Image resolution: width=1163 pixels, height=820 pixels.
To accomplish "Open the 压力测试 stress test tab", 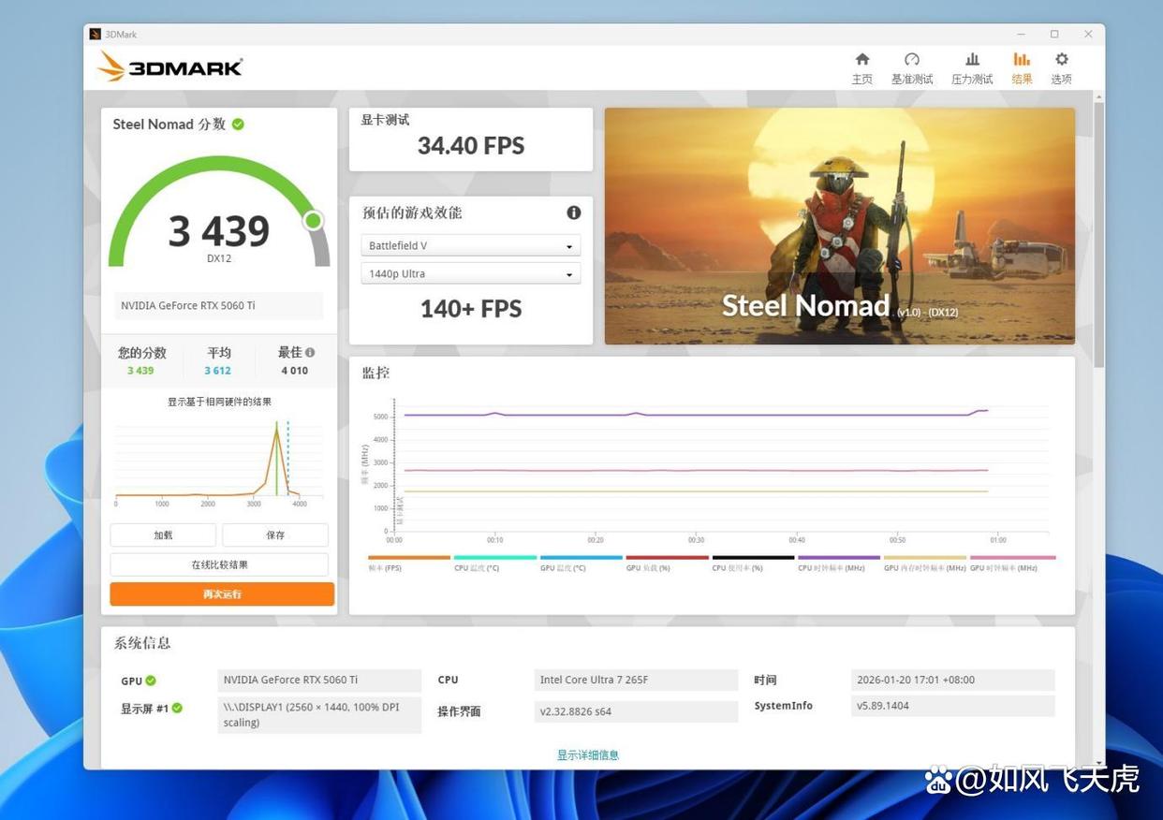I will coord(972,68).
